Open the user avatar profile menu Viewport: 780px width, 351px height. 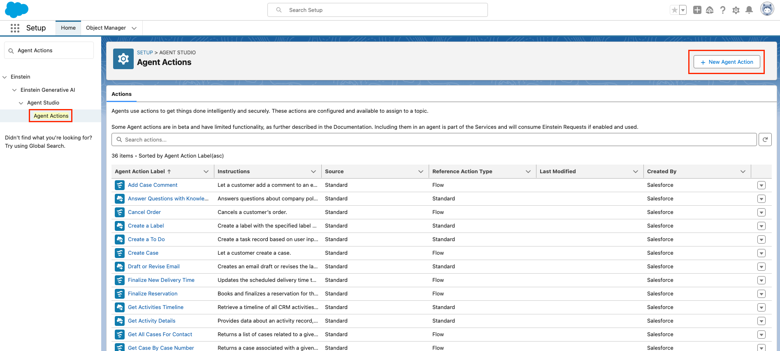click(x=767, y=9)
